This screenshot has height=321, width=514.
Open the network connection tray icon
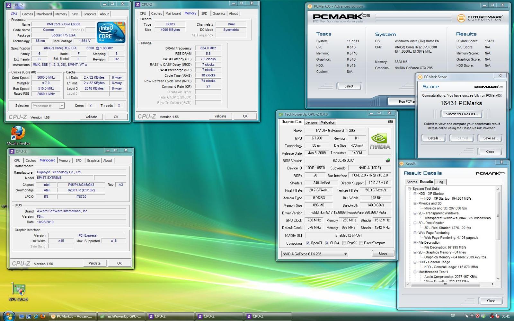(491, 316)
